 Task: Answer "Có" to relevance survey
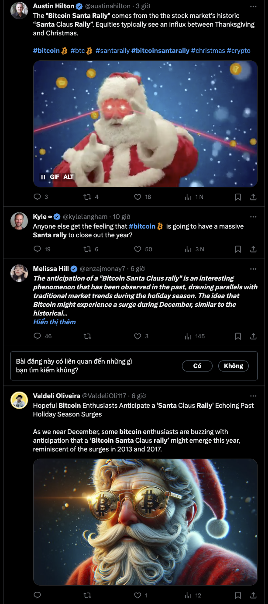(x=197, y=366)
